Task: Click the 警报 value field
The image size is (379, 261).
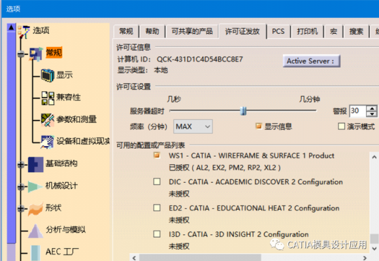Action: click(x=357, y=111)
